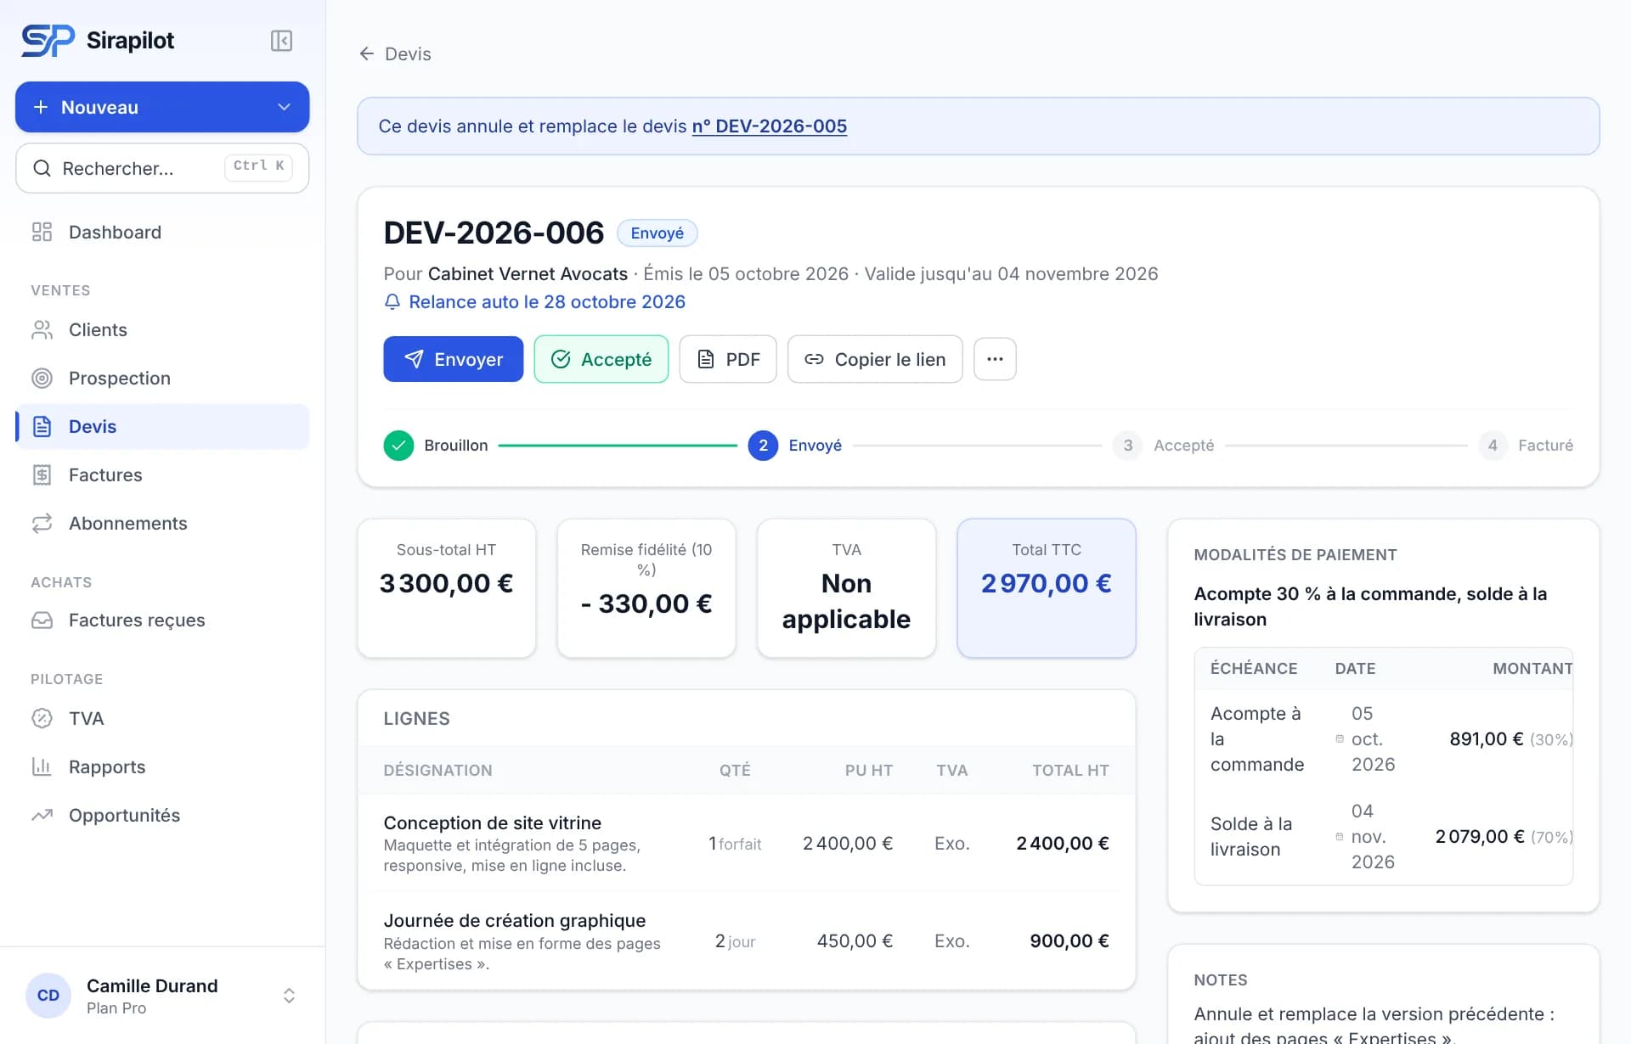Viewport: 1631px width, 1044px height.
Task: Open Dashboard in the sidebar
Action: pos(162,233)
